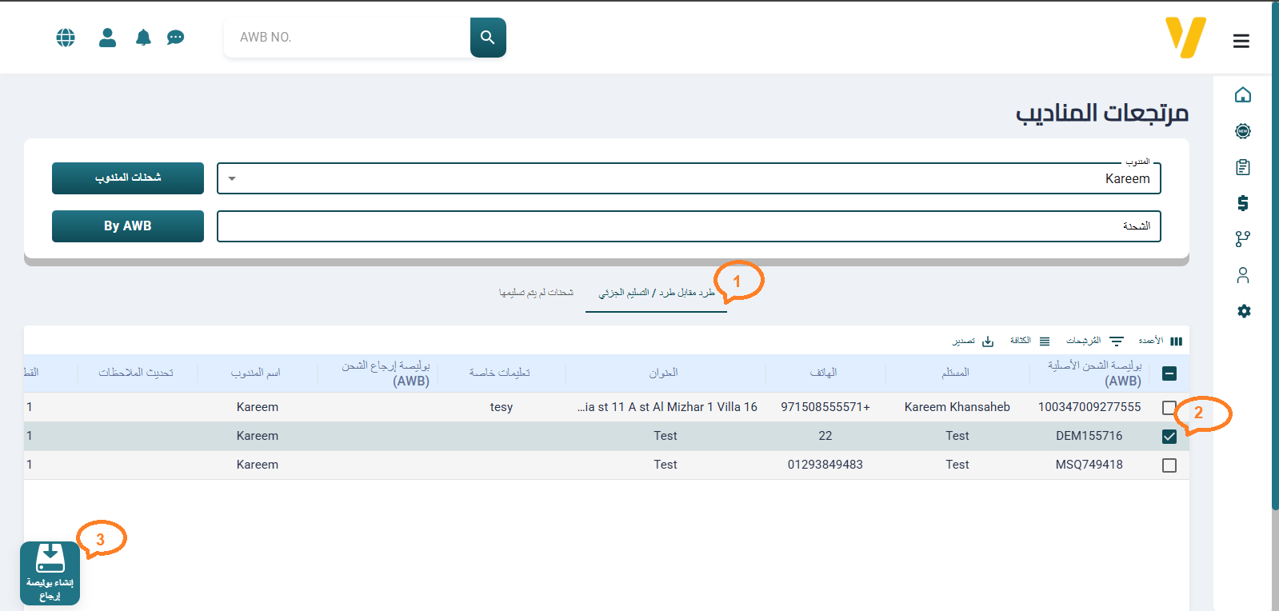The height and width of the screenshot is (611, 1279).
Task: Click the 'tesy' instructions cell
Action: click(x=502, y=407)
